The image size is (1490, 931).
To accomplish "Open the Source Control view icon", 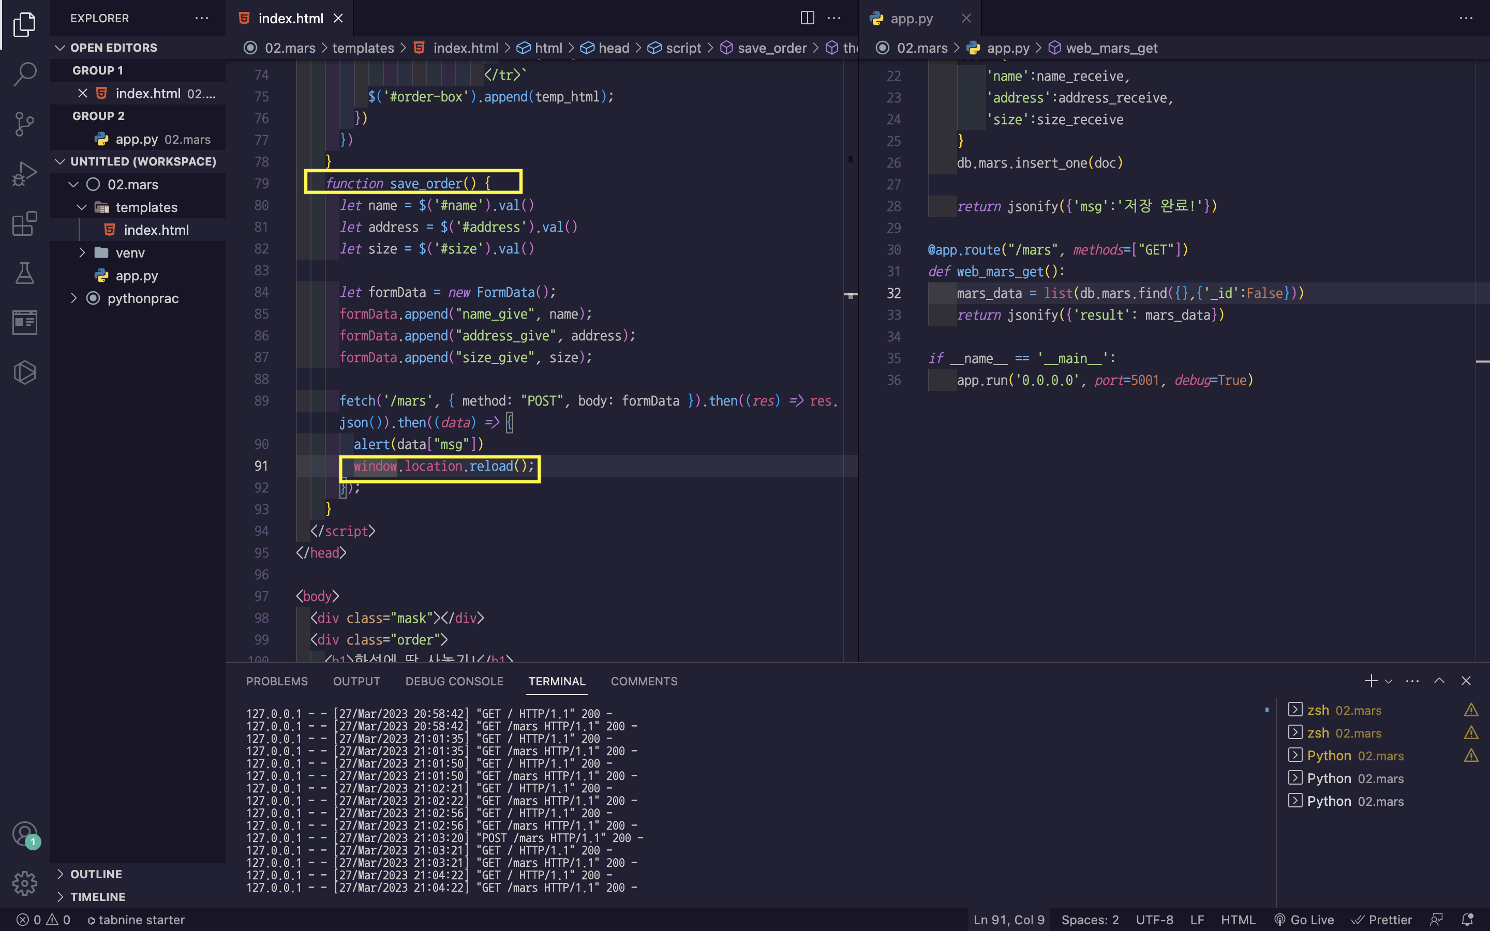I will tap(25, 124).
